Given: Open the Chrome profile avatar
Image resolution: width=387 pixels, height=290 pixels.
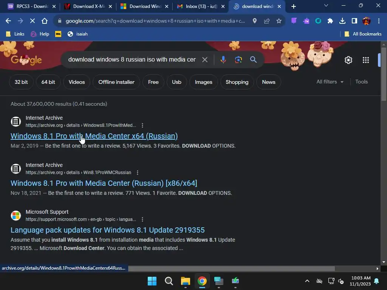Looking at the screenshot, I should click(366, 21).
